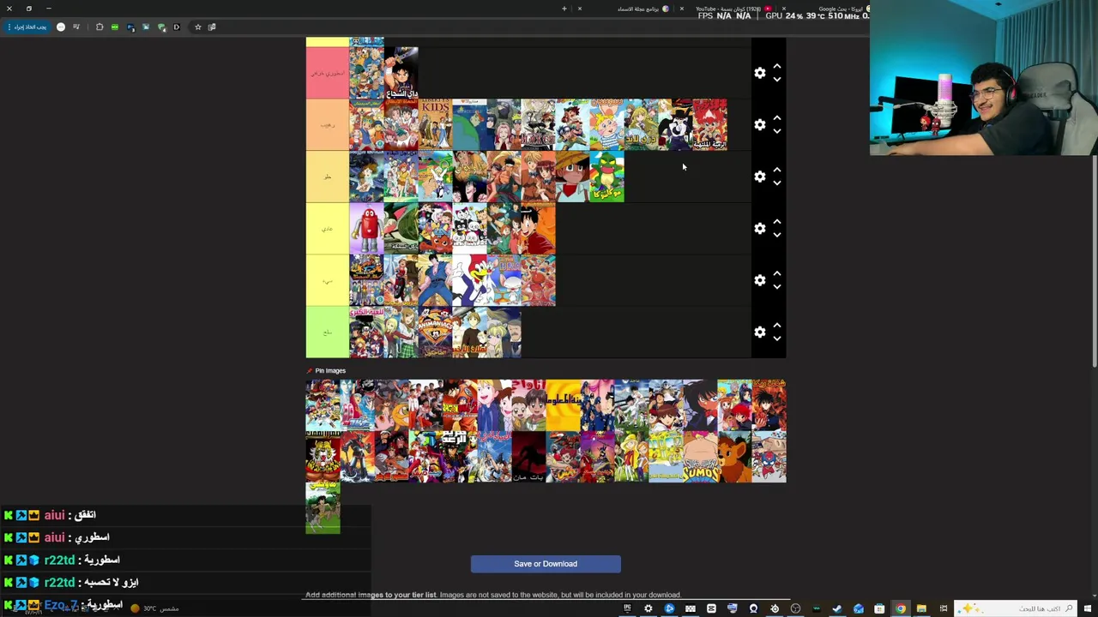Move the orange tier row down
This screenshot has height=617, width=1098.
coord(777,132)
